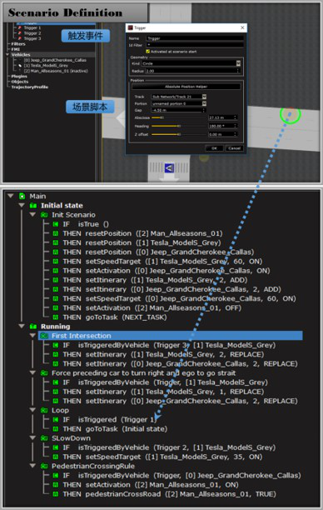Click the First Intersection rule icon
The image size is (323, 510).
coord(44,336)
